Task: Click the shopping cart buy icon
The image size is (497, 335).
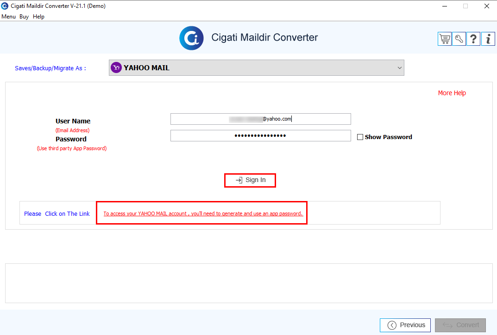Action: 444,39
